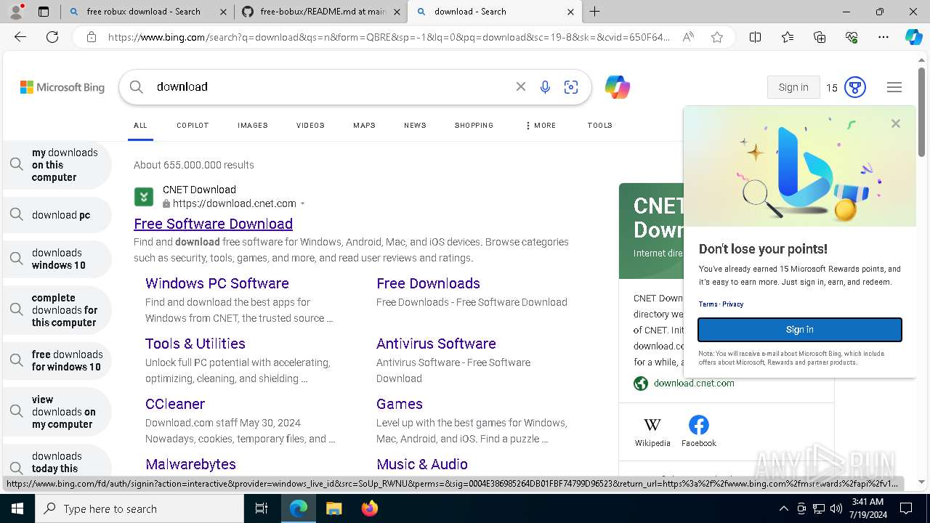The width and height of the screenshot is (930, 523).
Task: Open Edge Settings and more menu
Action: tap(883, 37)
